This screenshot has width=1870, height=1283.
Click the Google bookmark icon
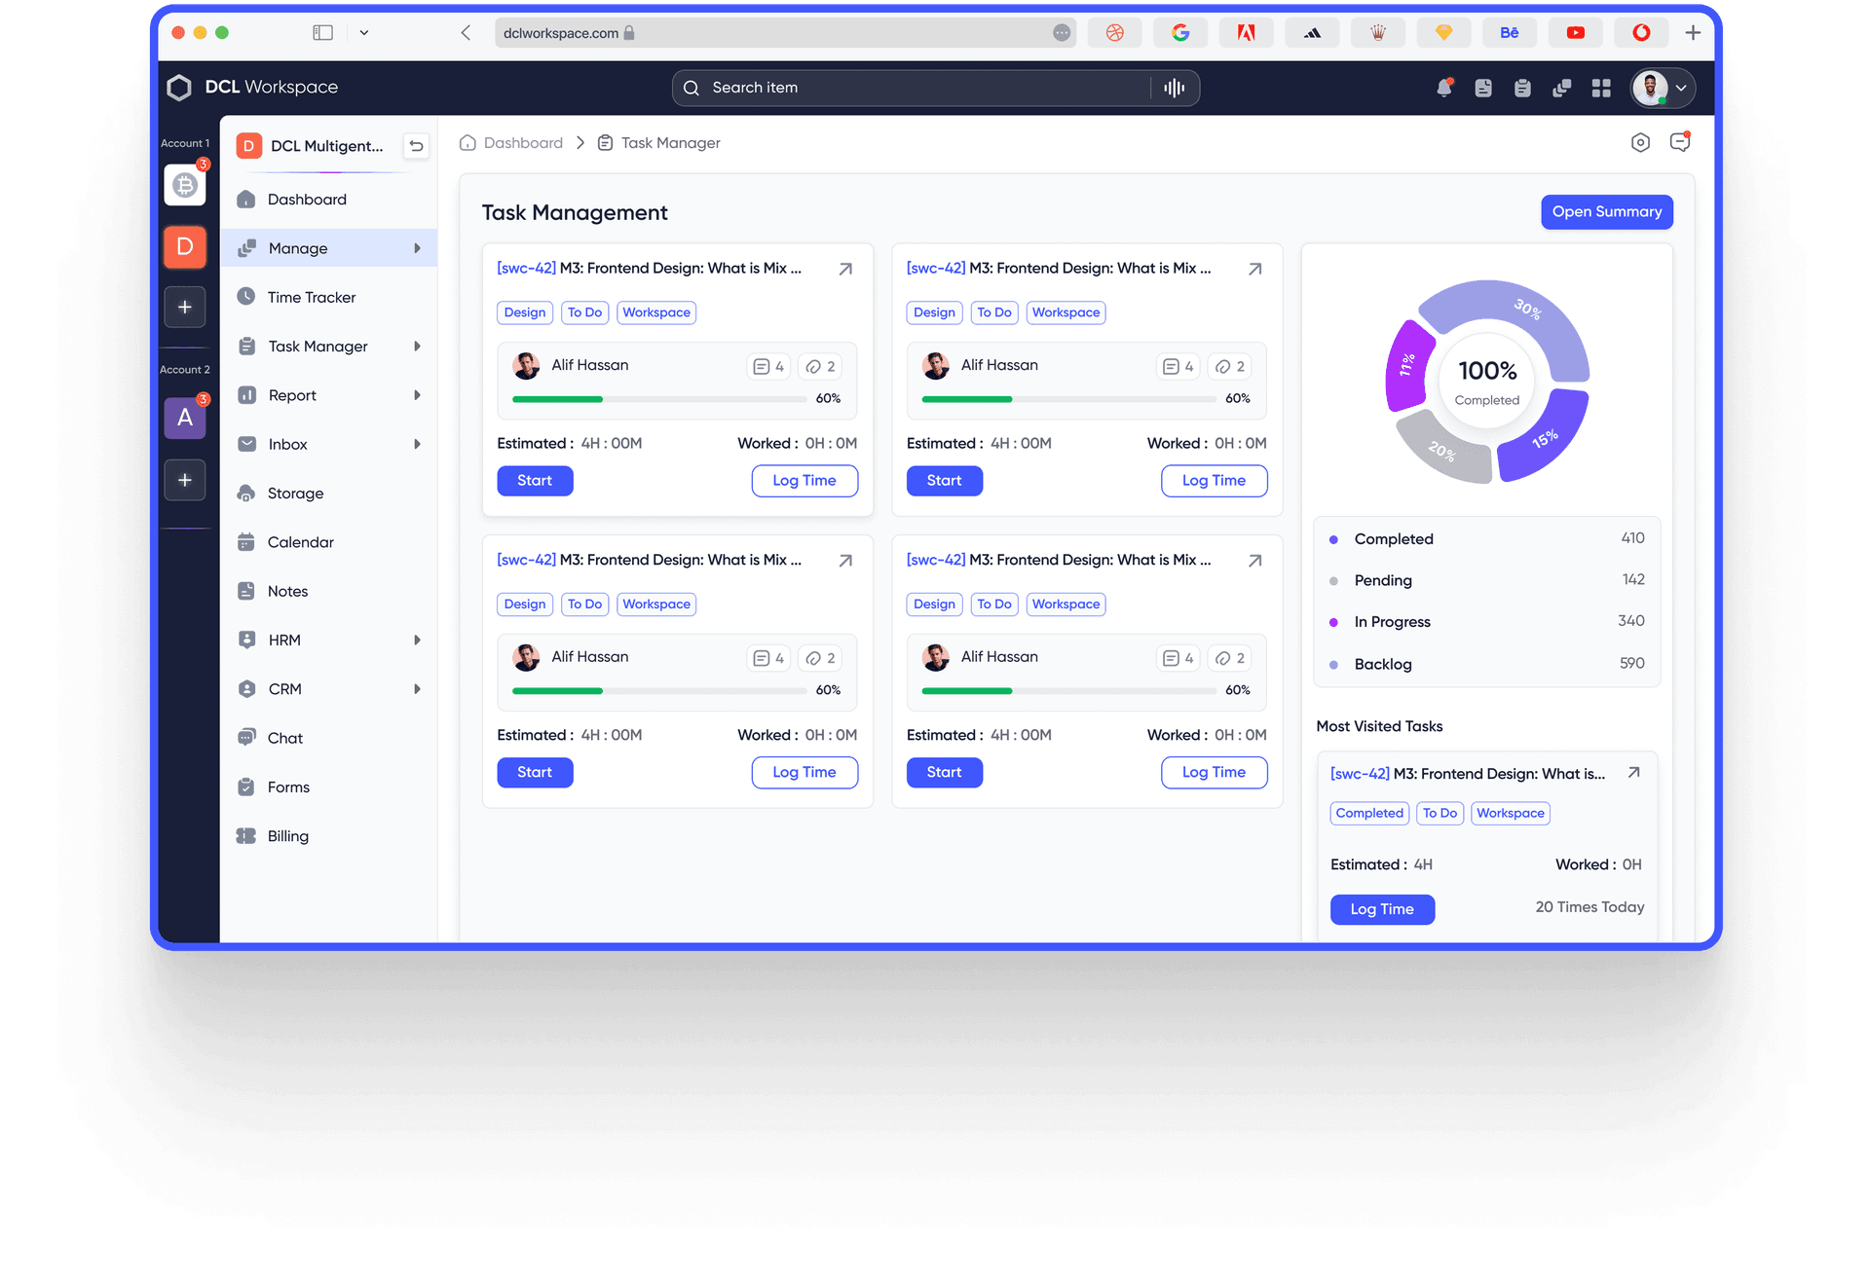tap(1180, 33)
